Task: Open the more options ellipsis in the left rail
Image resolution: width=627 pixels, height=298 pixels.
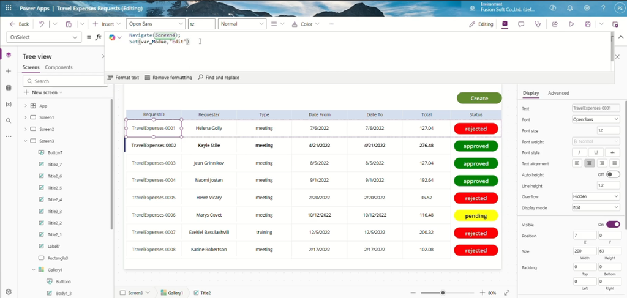Action: coord(9,136)
